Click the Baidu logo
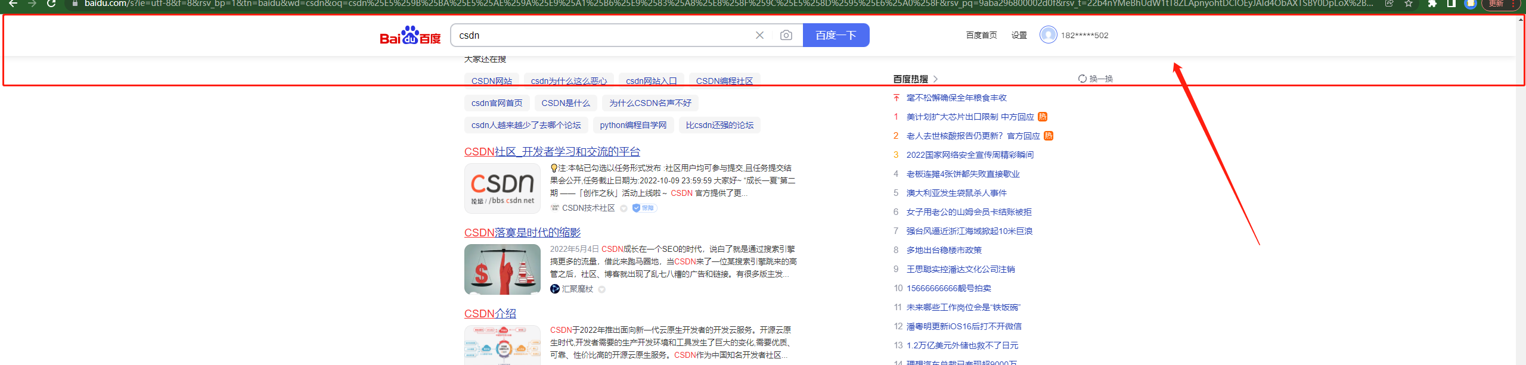 click(x=410, y=35)
